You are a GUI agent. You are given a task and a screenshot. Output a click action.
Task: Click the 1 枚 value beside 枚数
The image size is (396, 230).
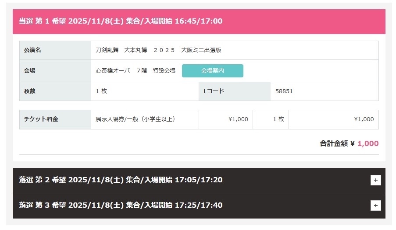[x=101, y=91]
